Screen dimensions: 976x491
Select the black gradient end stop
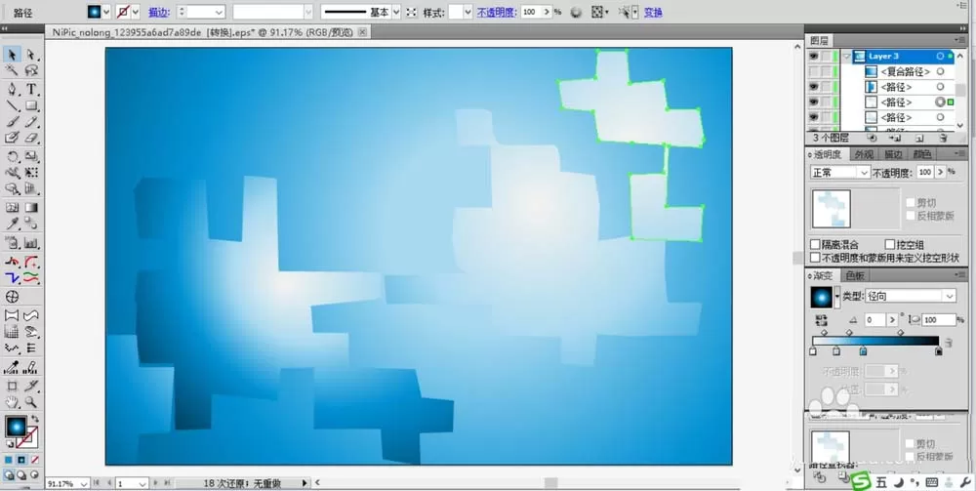(x=938, y=351)
